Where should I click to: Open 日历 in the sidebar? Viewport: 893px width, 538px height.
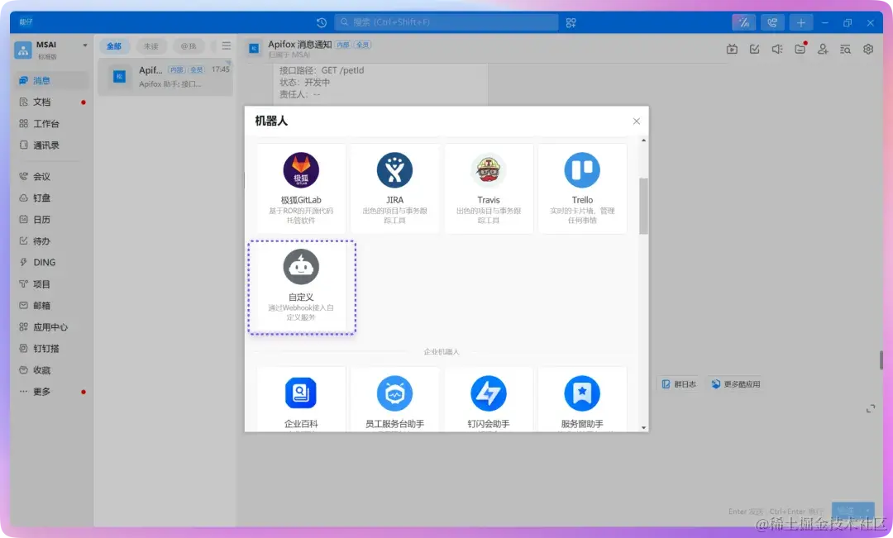click(x=51, y=219)
